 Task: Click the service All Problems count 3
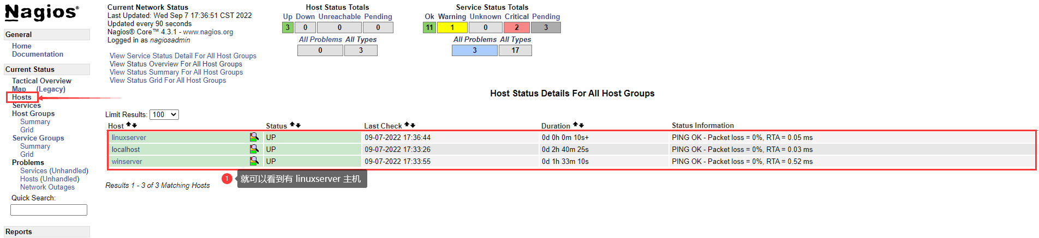(x=475, y=50)
